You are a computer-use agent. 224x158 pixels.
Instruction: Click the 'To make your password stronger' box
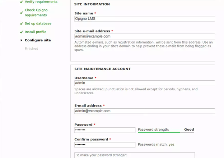point(135,155)
